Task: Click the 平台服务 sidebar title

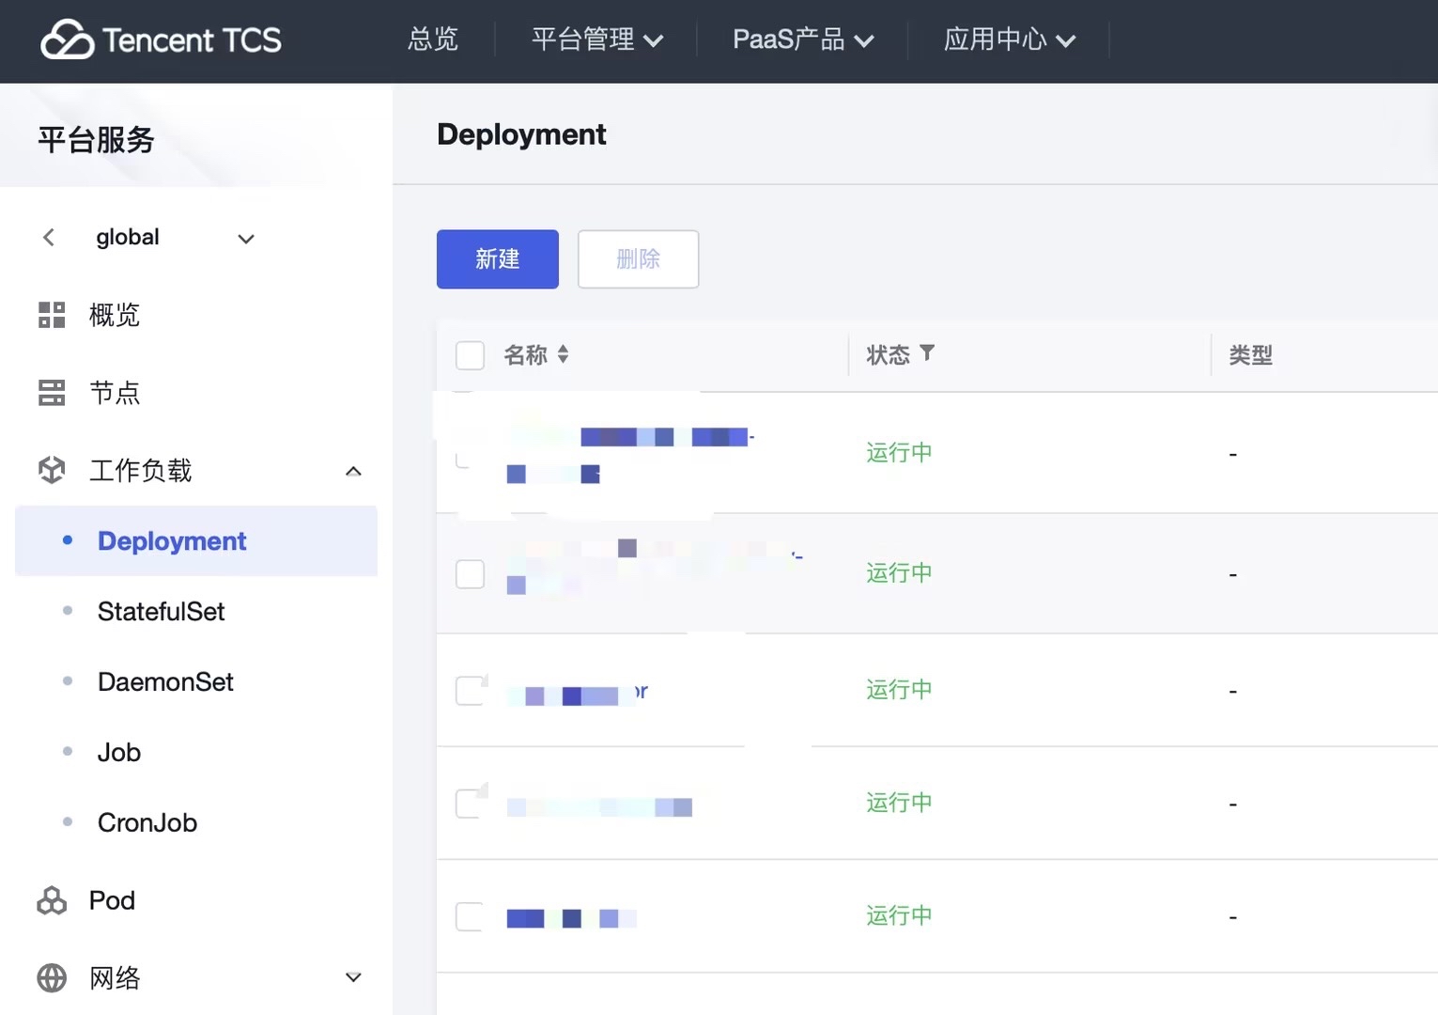Action: pos(97,140)
